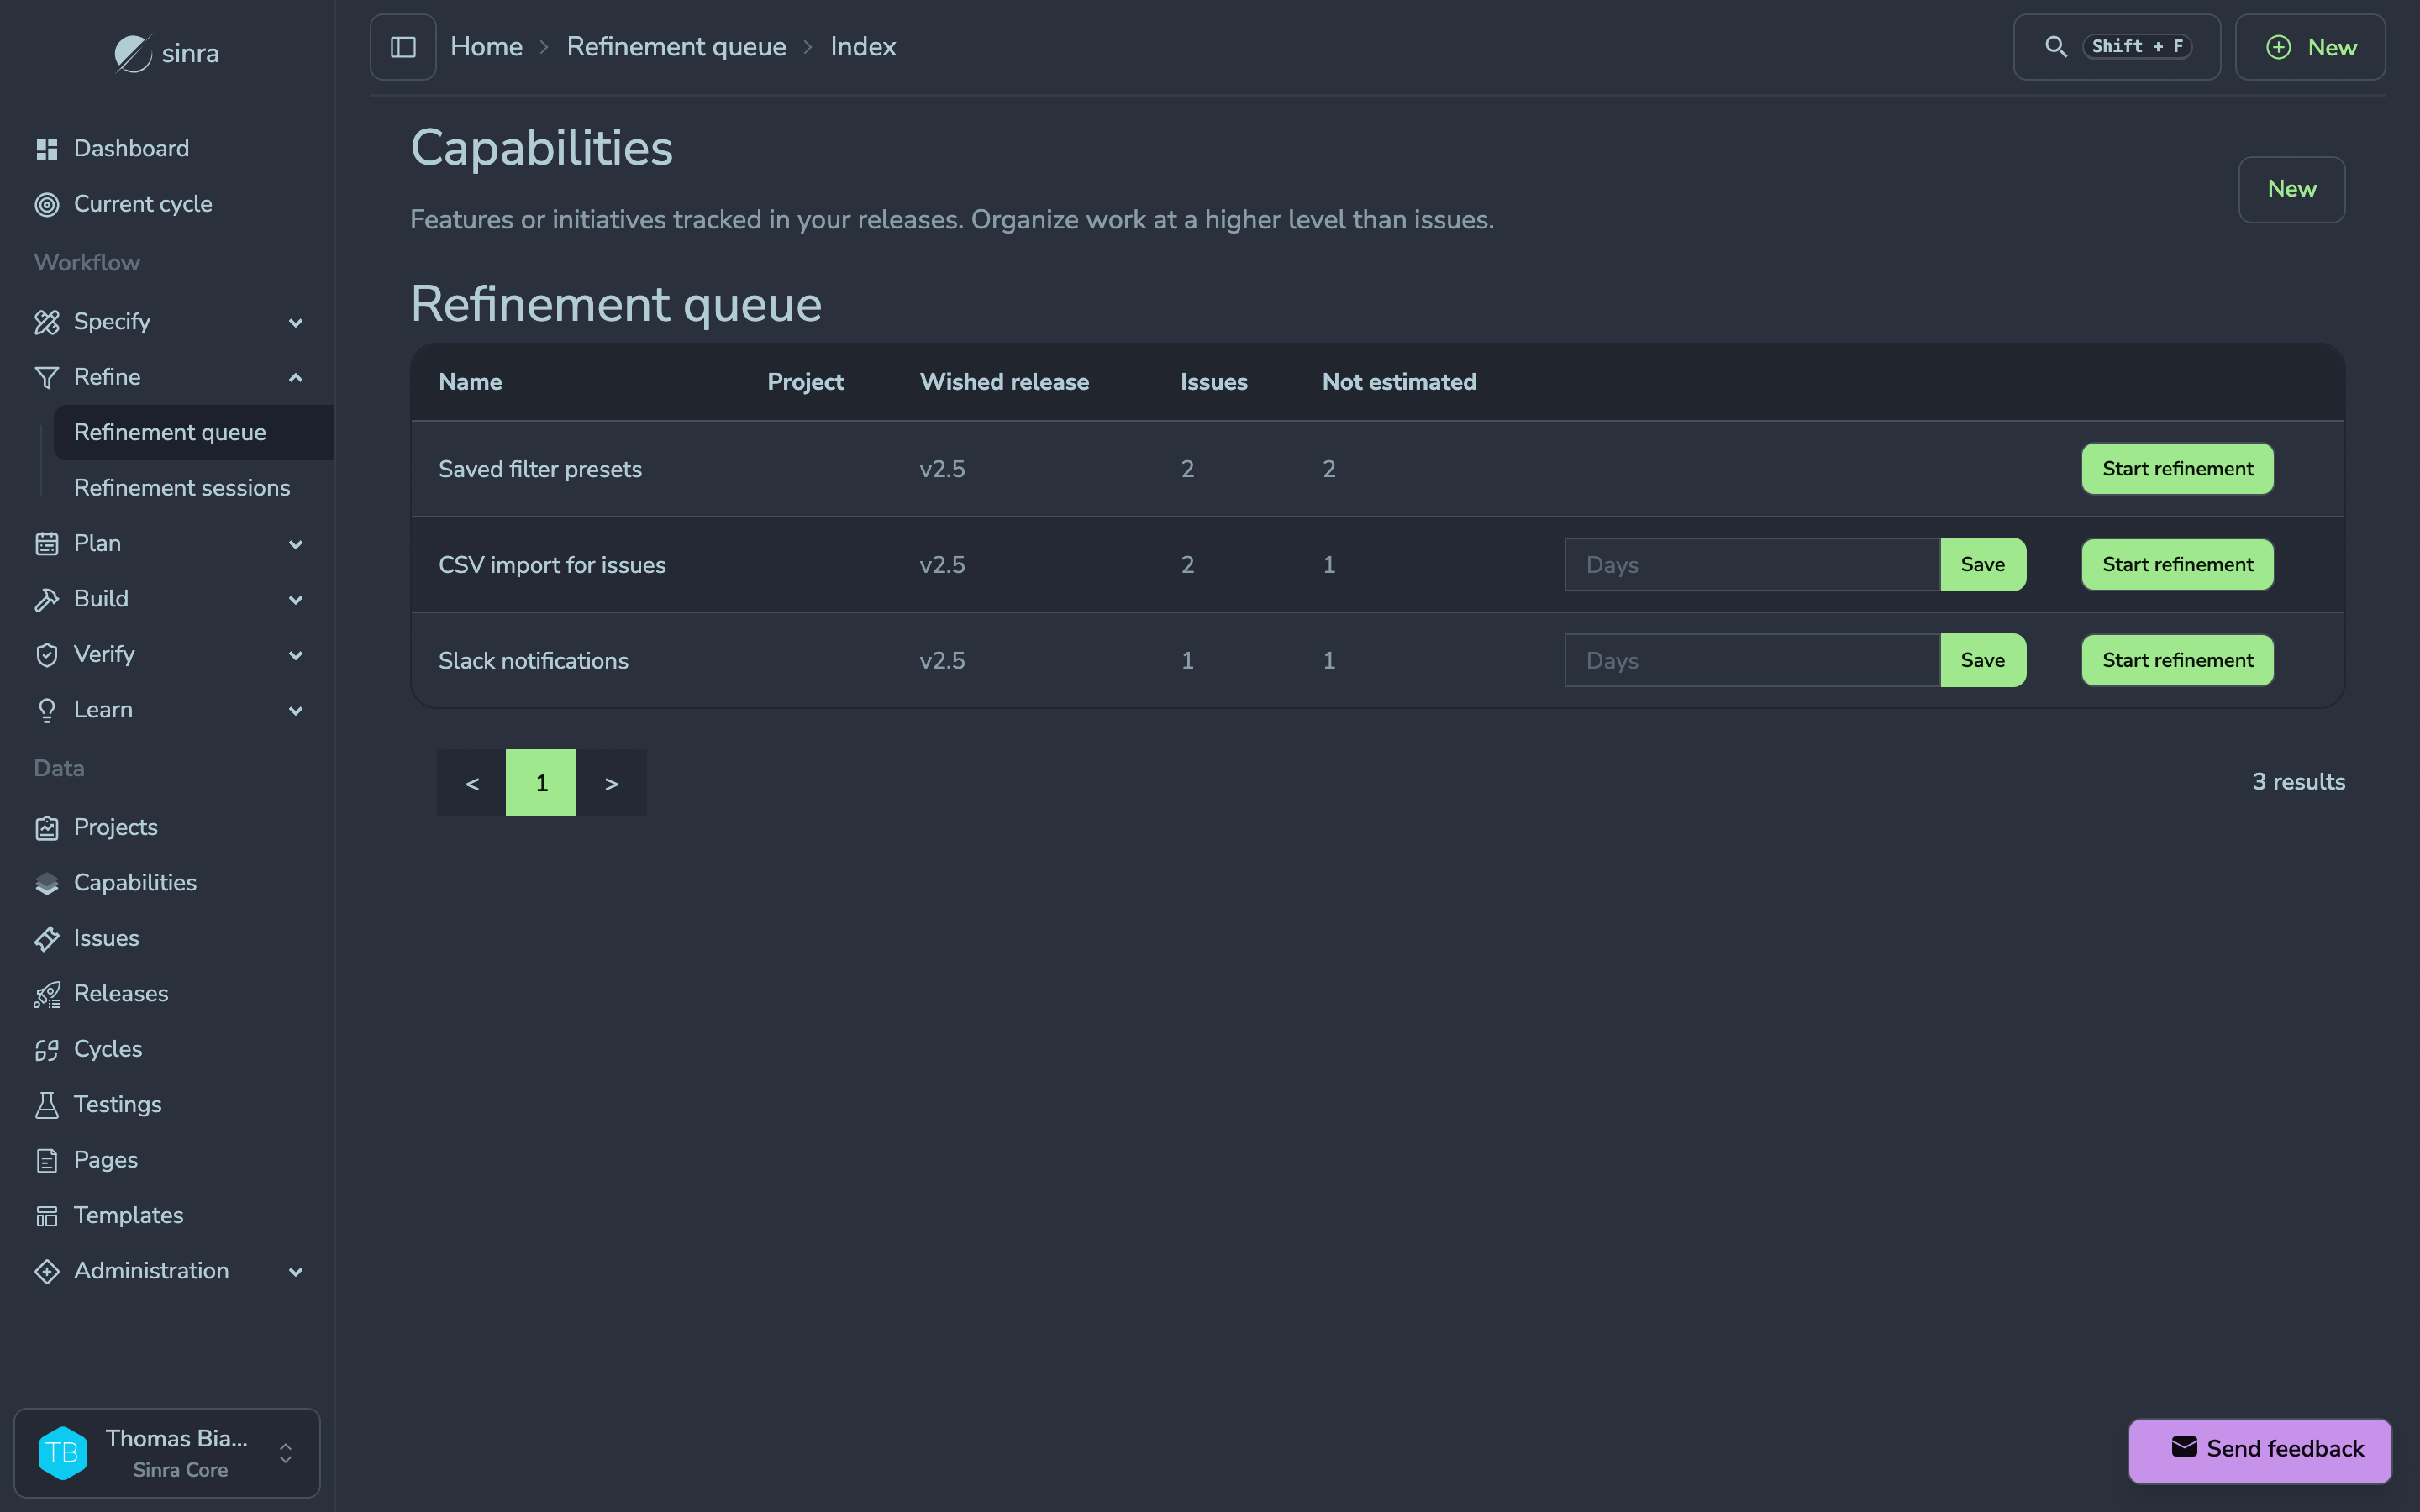The width and height of the screenshot is (2420, 1512).
Task: Open Refinement sessions in sidebar
Action: (x=182, y=488)
